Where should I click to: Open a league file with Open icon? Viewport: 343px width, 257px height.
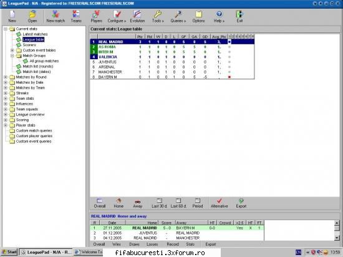tap(32, 17)
